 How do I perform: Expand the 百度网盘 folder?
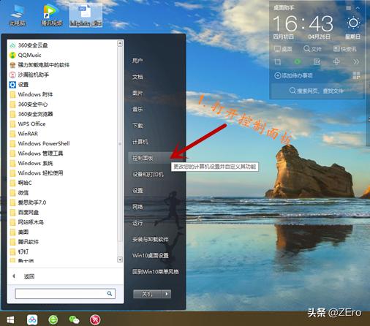24,212
